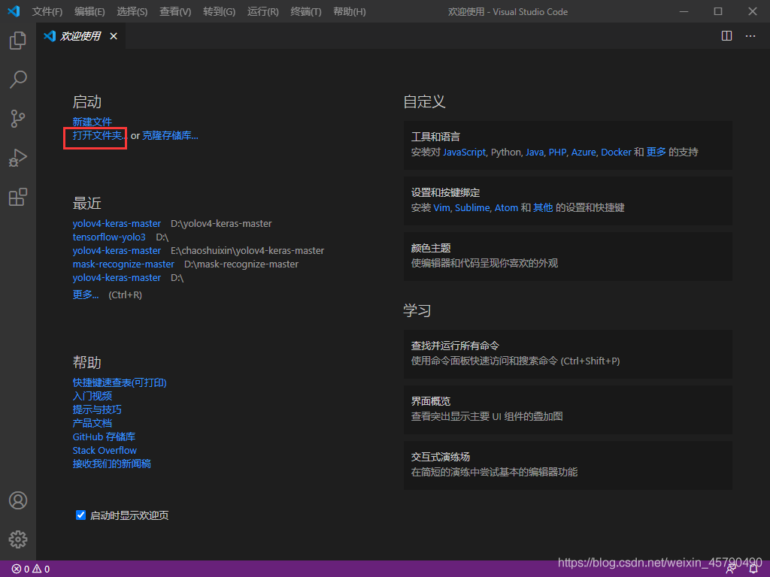This screenshot has height=577, width=770.
Task: Click the Docker support link
Action: coord(617,152)
